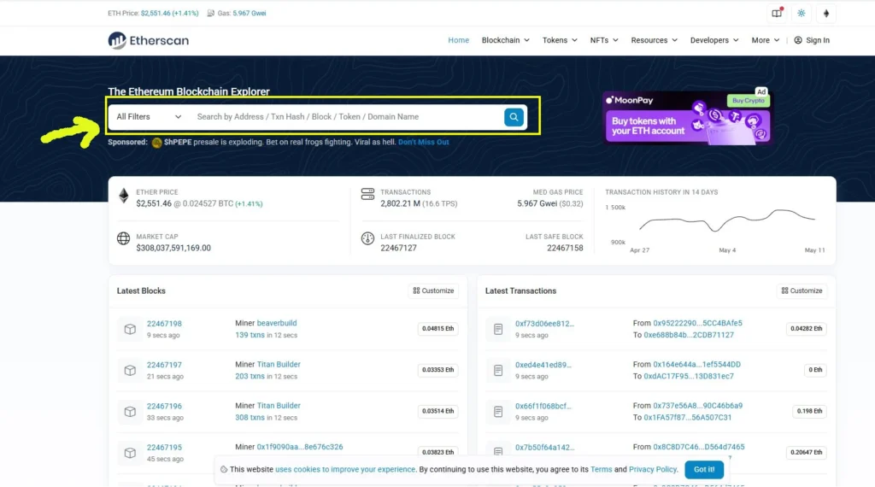Open block 22467196

[x=164, y=406]
